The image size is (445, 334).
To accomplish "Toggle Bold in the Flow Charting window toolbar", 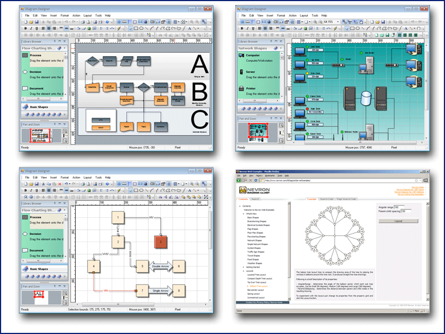I will [24, 28].
